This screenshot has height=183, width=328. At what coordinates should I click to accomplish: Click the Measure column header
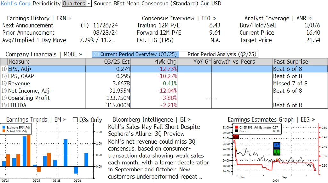[46, 62]
